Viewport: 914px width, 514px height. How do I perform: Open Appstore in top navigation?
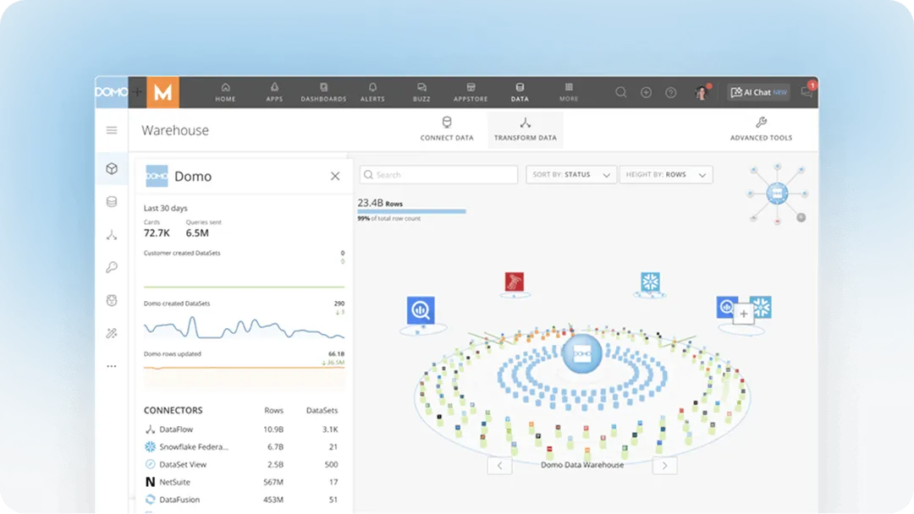click(x=471, y=92)
